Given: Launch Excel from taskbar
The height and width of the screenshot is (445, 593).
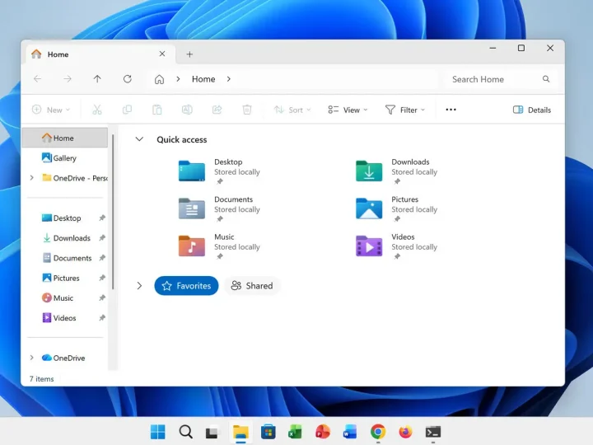Looking at the screenshot, I should pyautogui.click(x=296, y=432).
